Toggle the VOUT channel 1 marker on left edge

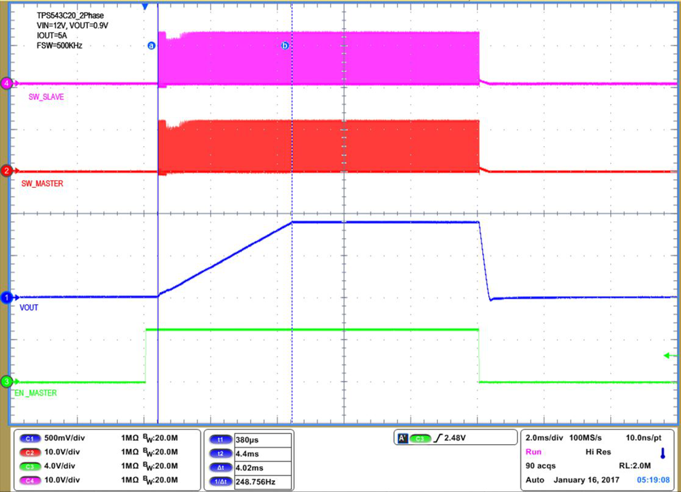click(5, 297)
